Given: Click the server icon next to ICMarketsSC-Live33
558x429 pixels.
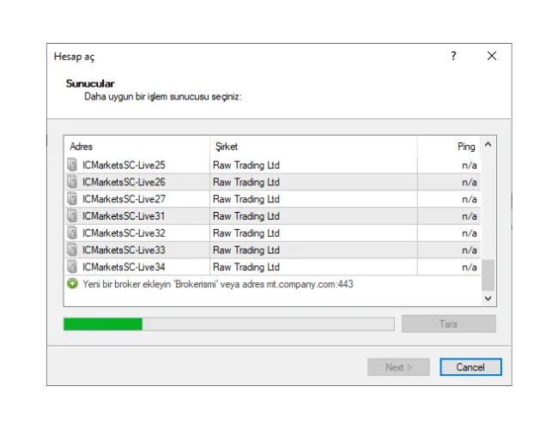Looking at the screenshot, I should tap(72, 251).
